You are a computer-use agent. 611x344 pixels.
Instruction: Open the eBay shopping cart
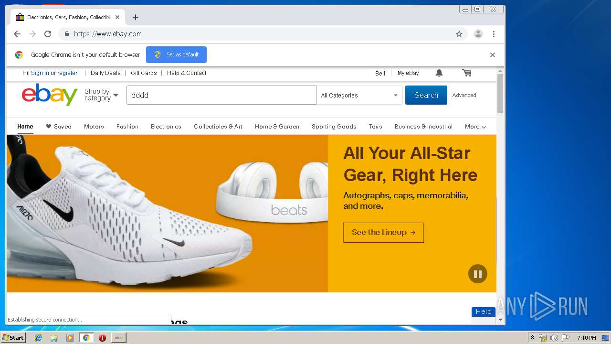(x=467, y=73)
